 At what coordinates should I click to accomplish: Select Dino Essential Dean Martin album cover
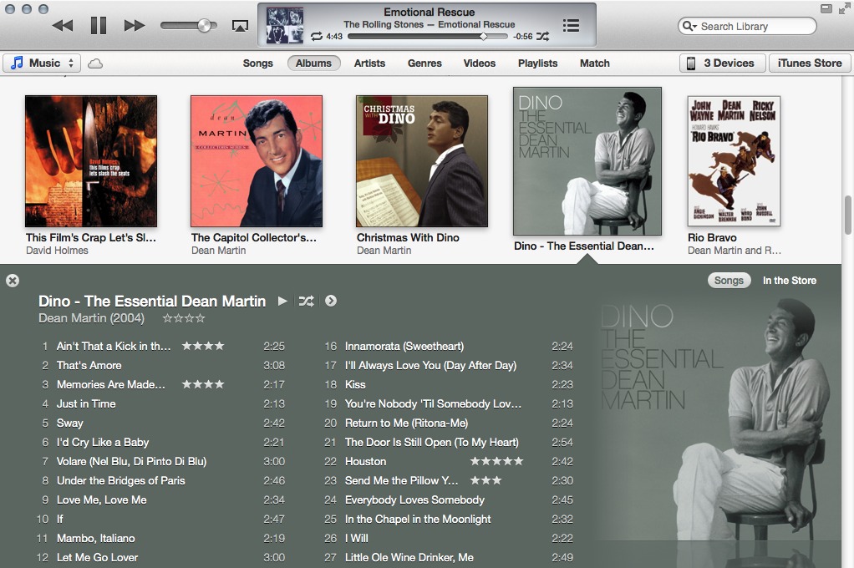coord(587,161)
